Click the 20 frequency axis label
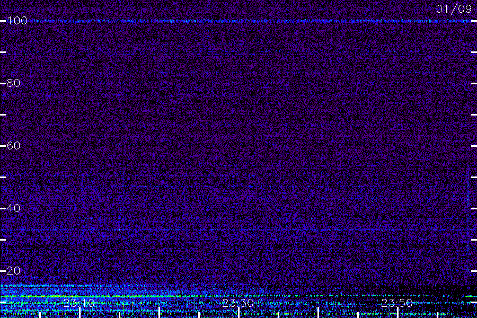 (13, 270)
